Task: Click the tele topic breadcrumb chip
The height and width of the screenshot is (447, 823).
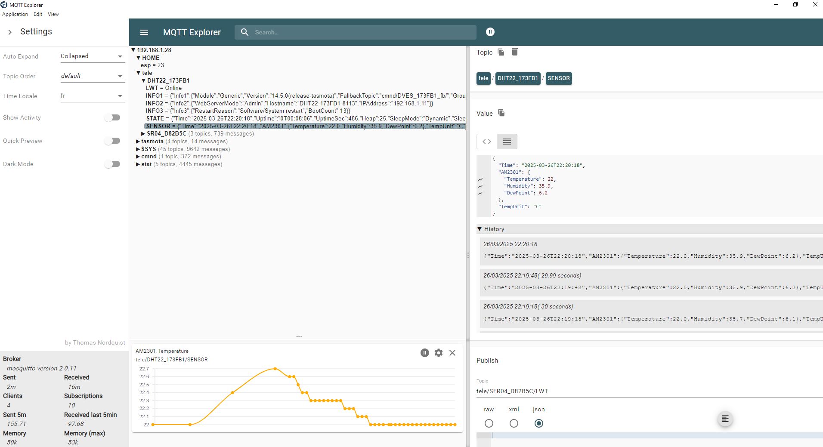Action: click(483, 78)
